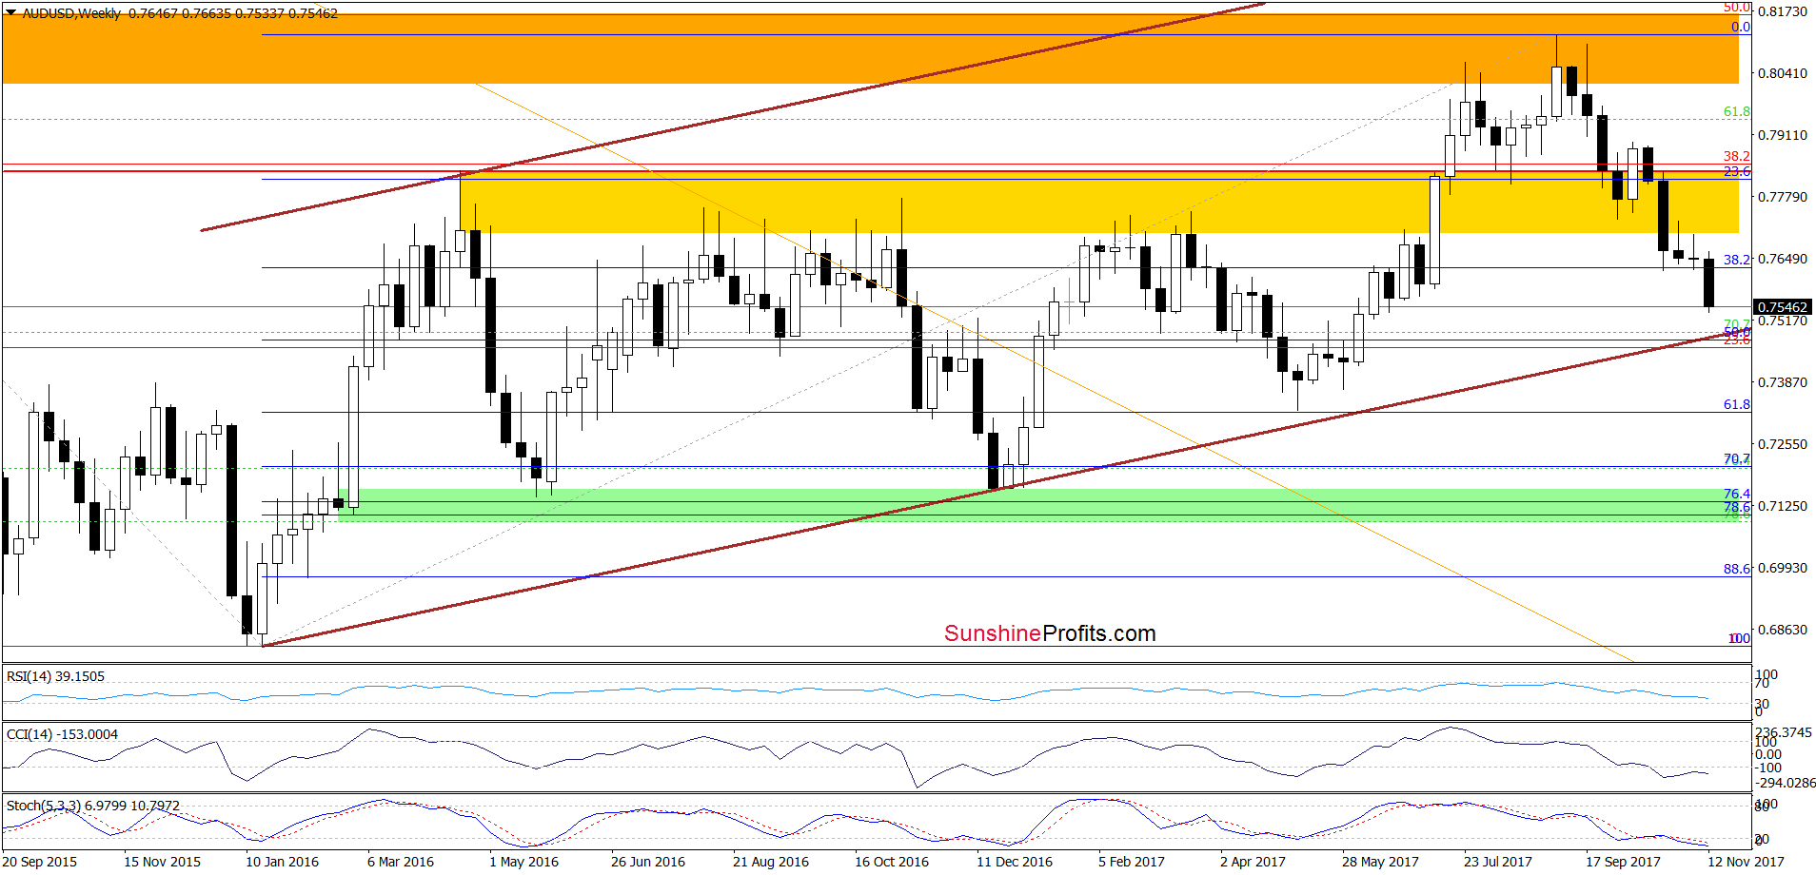Screen dimensions: 1816x875
Task: Click the 0.73870 price axis label
Action: (1783, 382)
